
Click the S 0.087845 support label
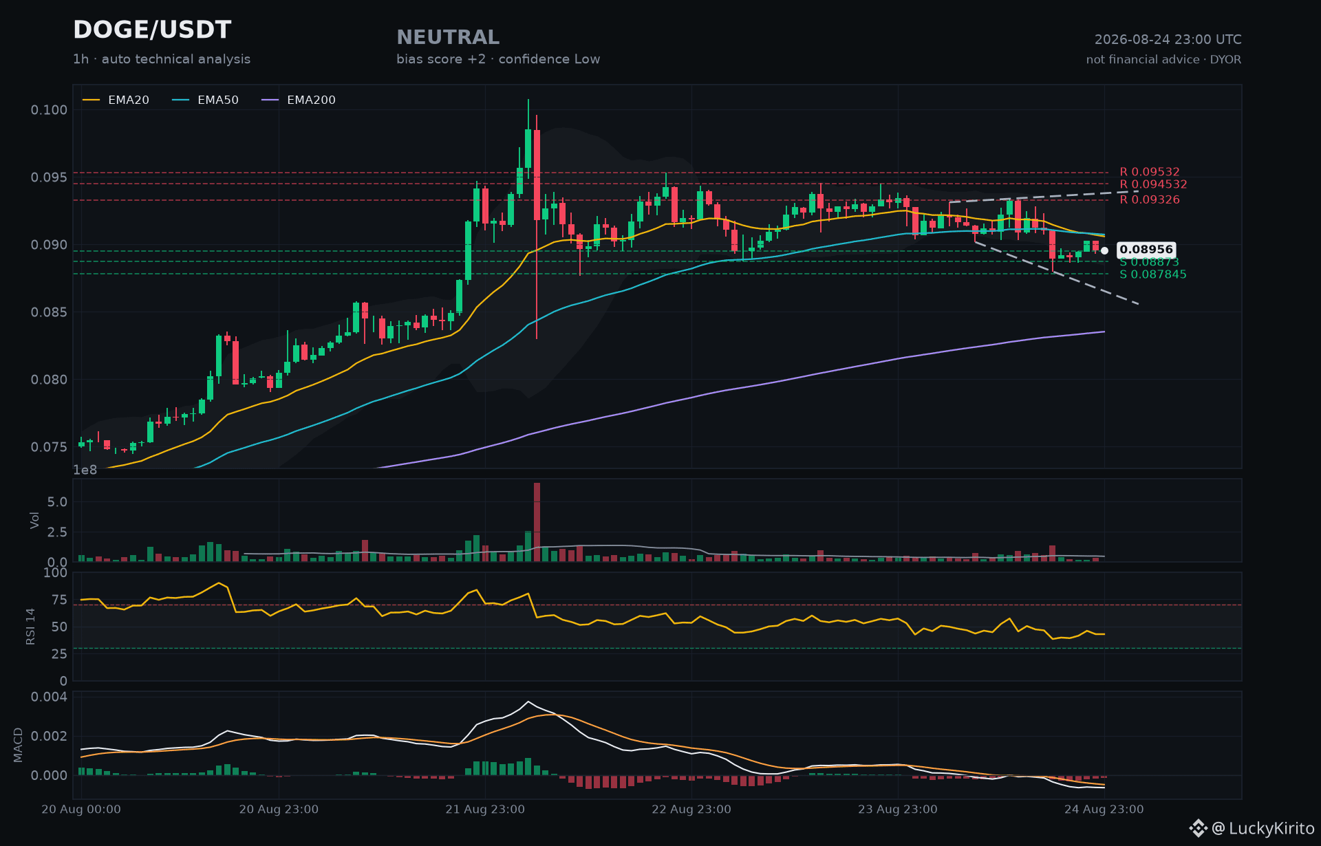1153,274
